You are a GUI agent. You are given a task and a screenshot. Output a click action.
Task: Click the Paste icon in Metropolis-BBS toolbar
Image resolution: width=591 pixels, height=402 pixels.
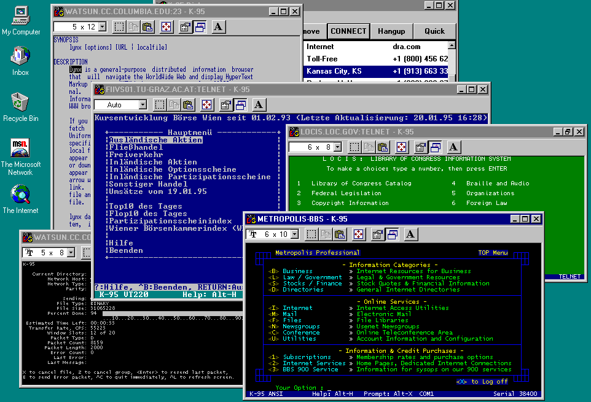(339, 234)
